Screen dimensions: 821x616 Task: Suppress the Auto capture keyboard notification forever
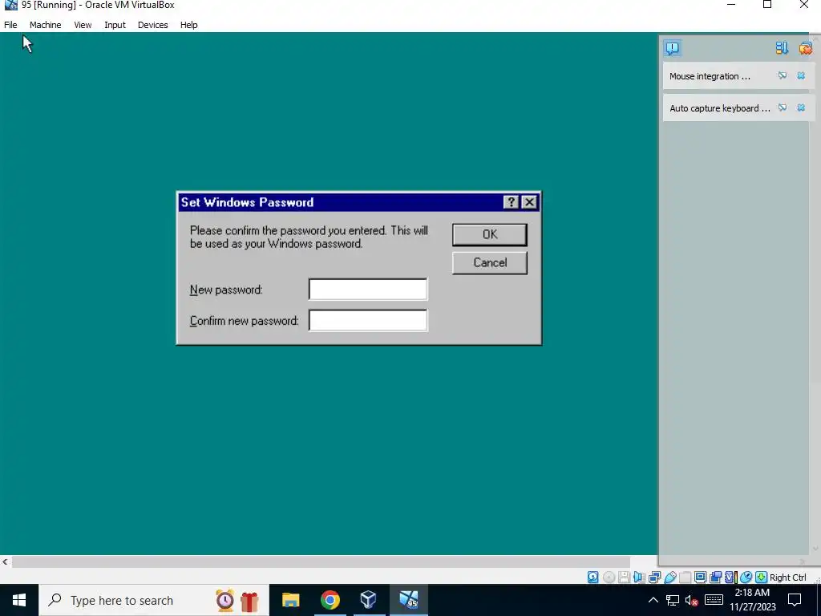coord(783,108)
